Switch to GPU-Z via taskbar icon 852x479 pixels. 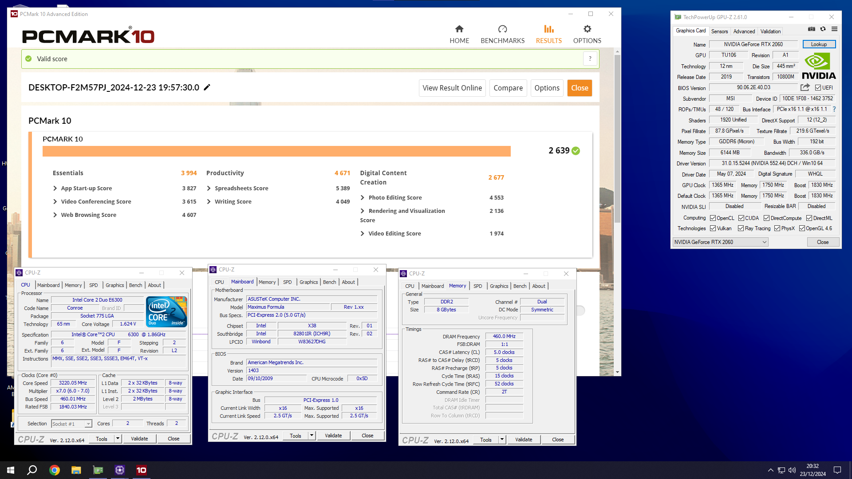pos(98,470)
